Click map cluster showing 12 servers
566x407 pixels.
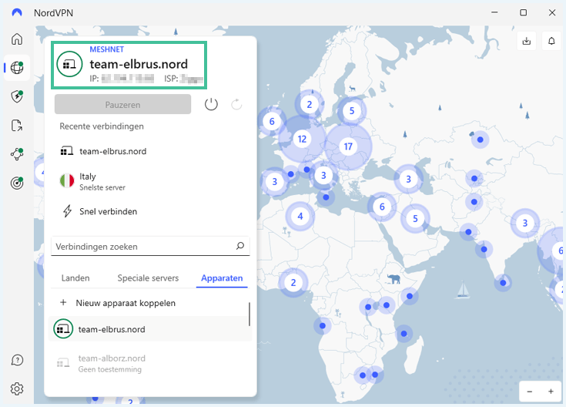pyautogui.click(x=302, y=139)
